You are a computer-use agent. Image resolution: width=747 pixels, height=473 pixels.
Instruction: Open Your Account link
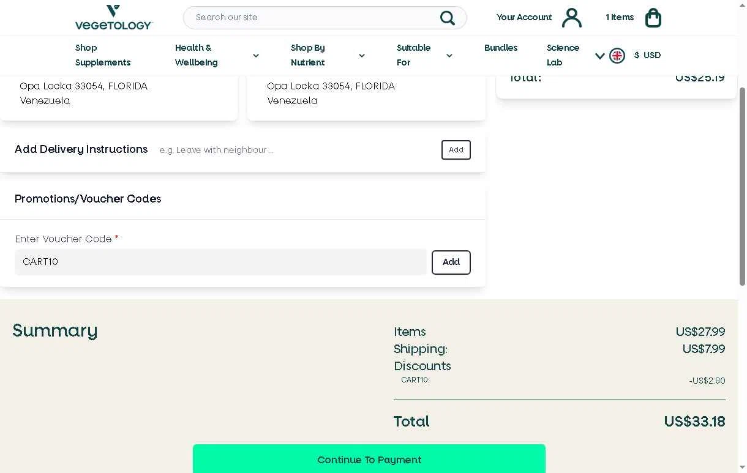(524, 17)
